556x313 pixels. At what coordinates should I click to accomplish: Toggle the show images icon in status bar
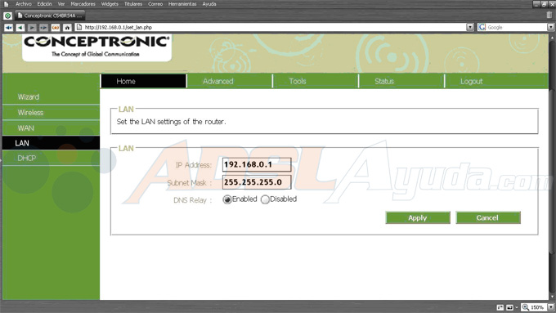(509, 307)
